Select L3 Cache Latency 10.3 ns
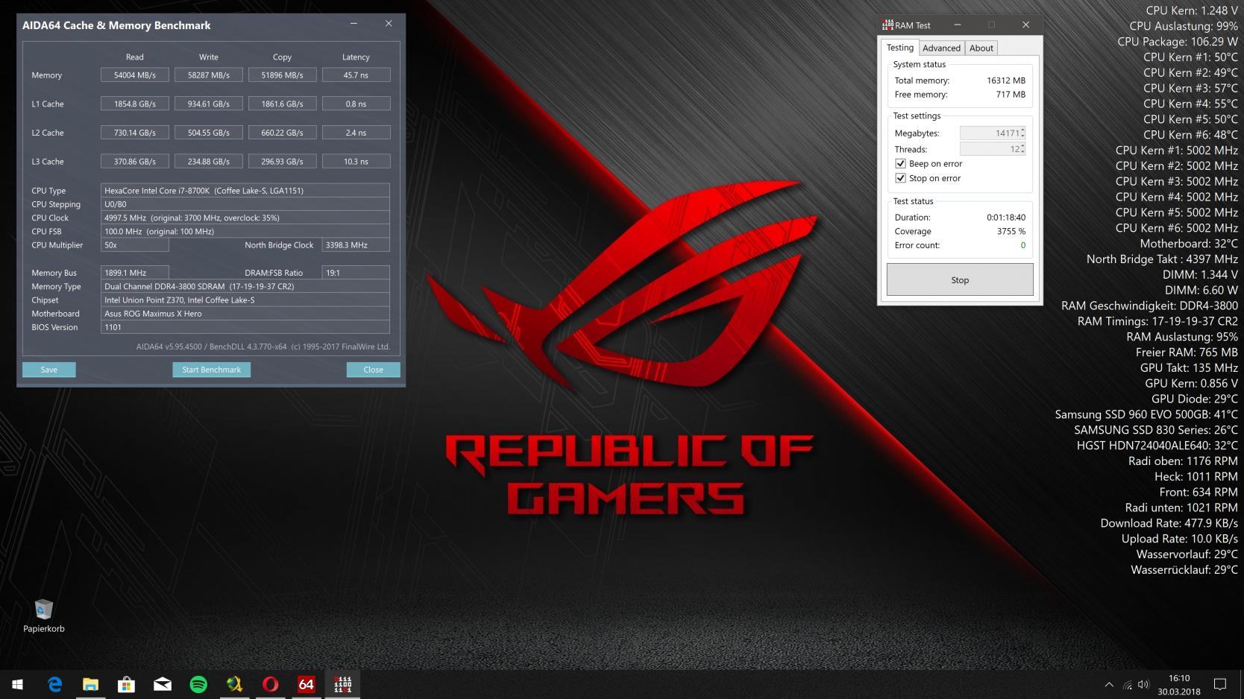Viewport: 1244px width, 699px height. coord(356,161)
